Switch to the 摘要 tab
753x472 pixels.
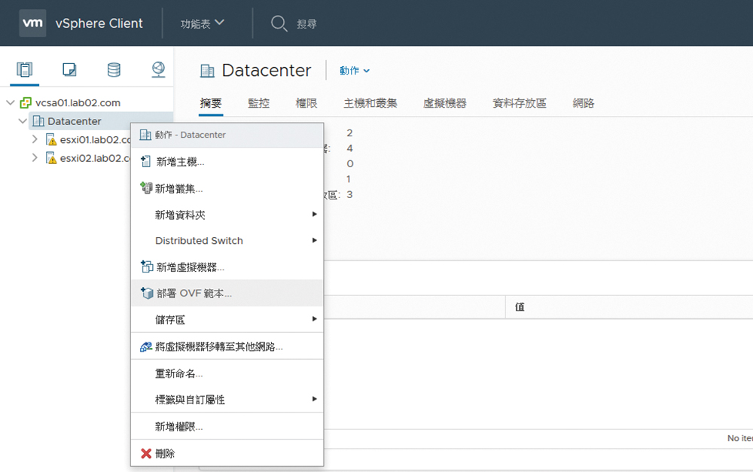(211, 102)
